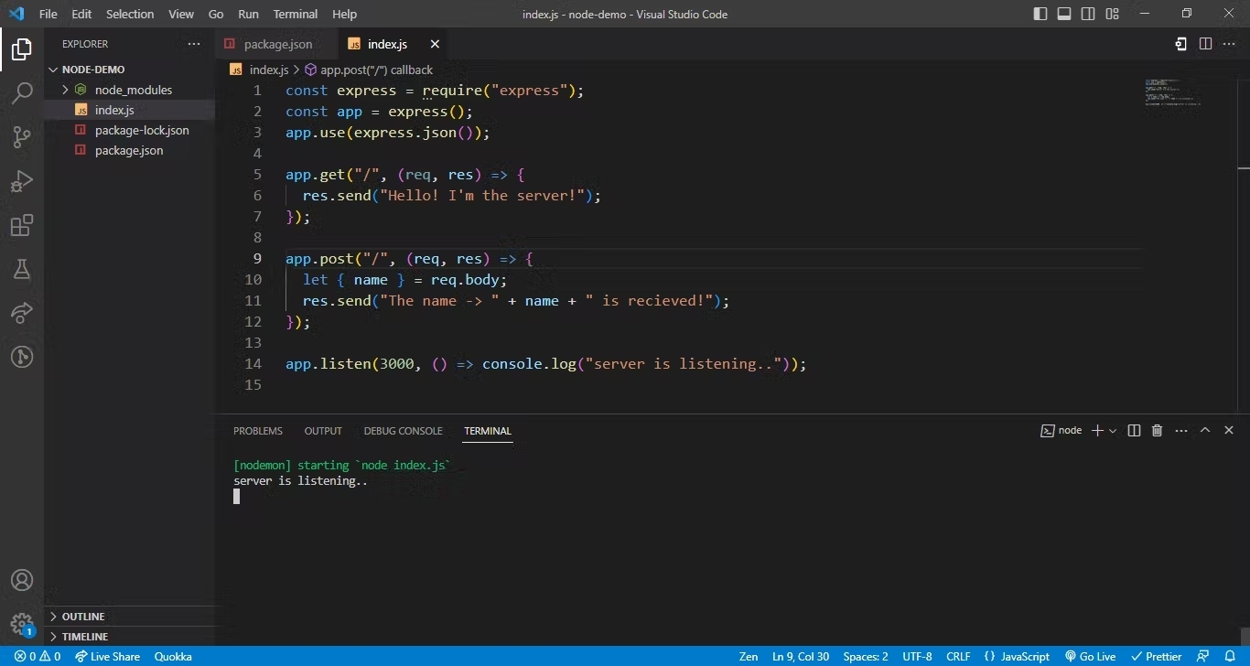Click the Manage gear icon
Screen dimensions: 1250x666
(x=22, y=624)
